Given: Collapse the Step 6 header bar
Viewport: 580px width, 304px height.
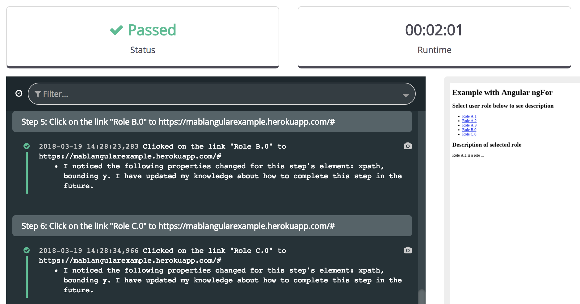Looking at the screenshot, I should pos(212,226).
